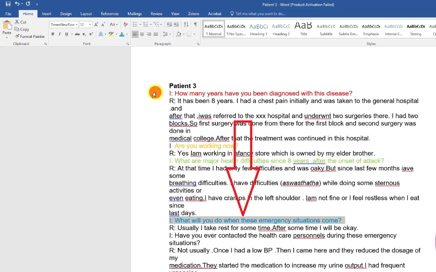
Task: Center align the text
Action: coord(142,34)
